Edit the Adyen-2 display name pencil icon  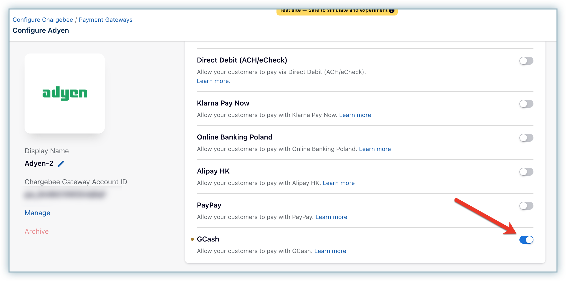pyautogui.click(x=61, y=164)
